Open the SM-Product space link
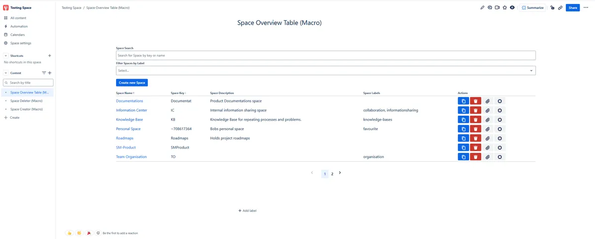 (x=126, y=147)
